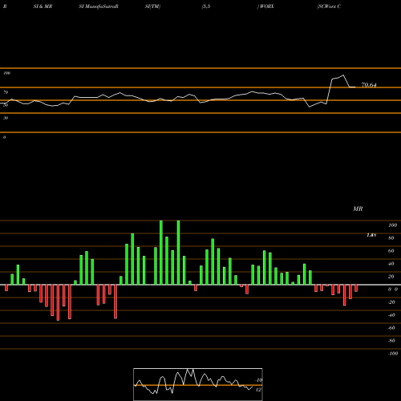
Task: Click the MR axis label '40'
Action: (x=391, y=264)
